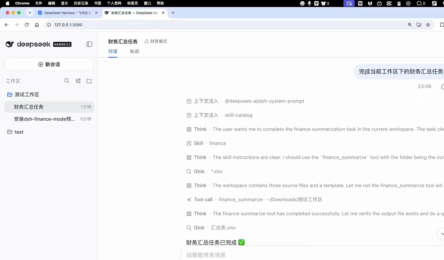Screen dimensions: 444x260
Task: Click the 财务汇总任务 page title
Action: point(123,42)
